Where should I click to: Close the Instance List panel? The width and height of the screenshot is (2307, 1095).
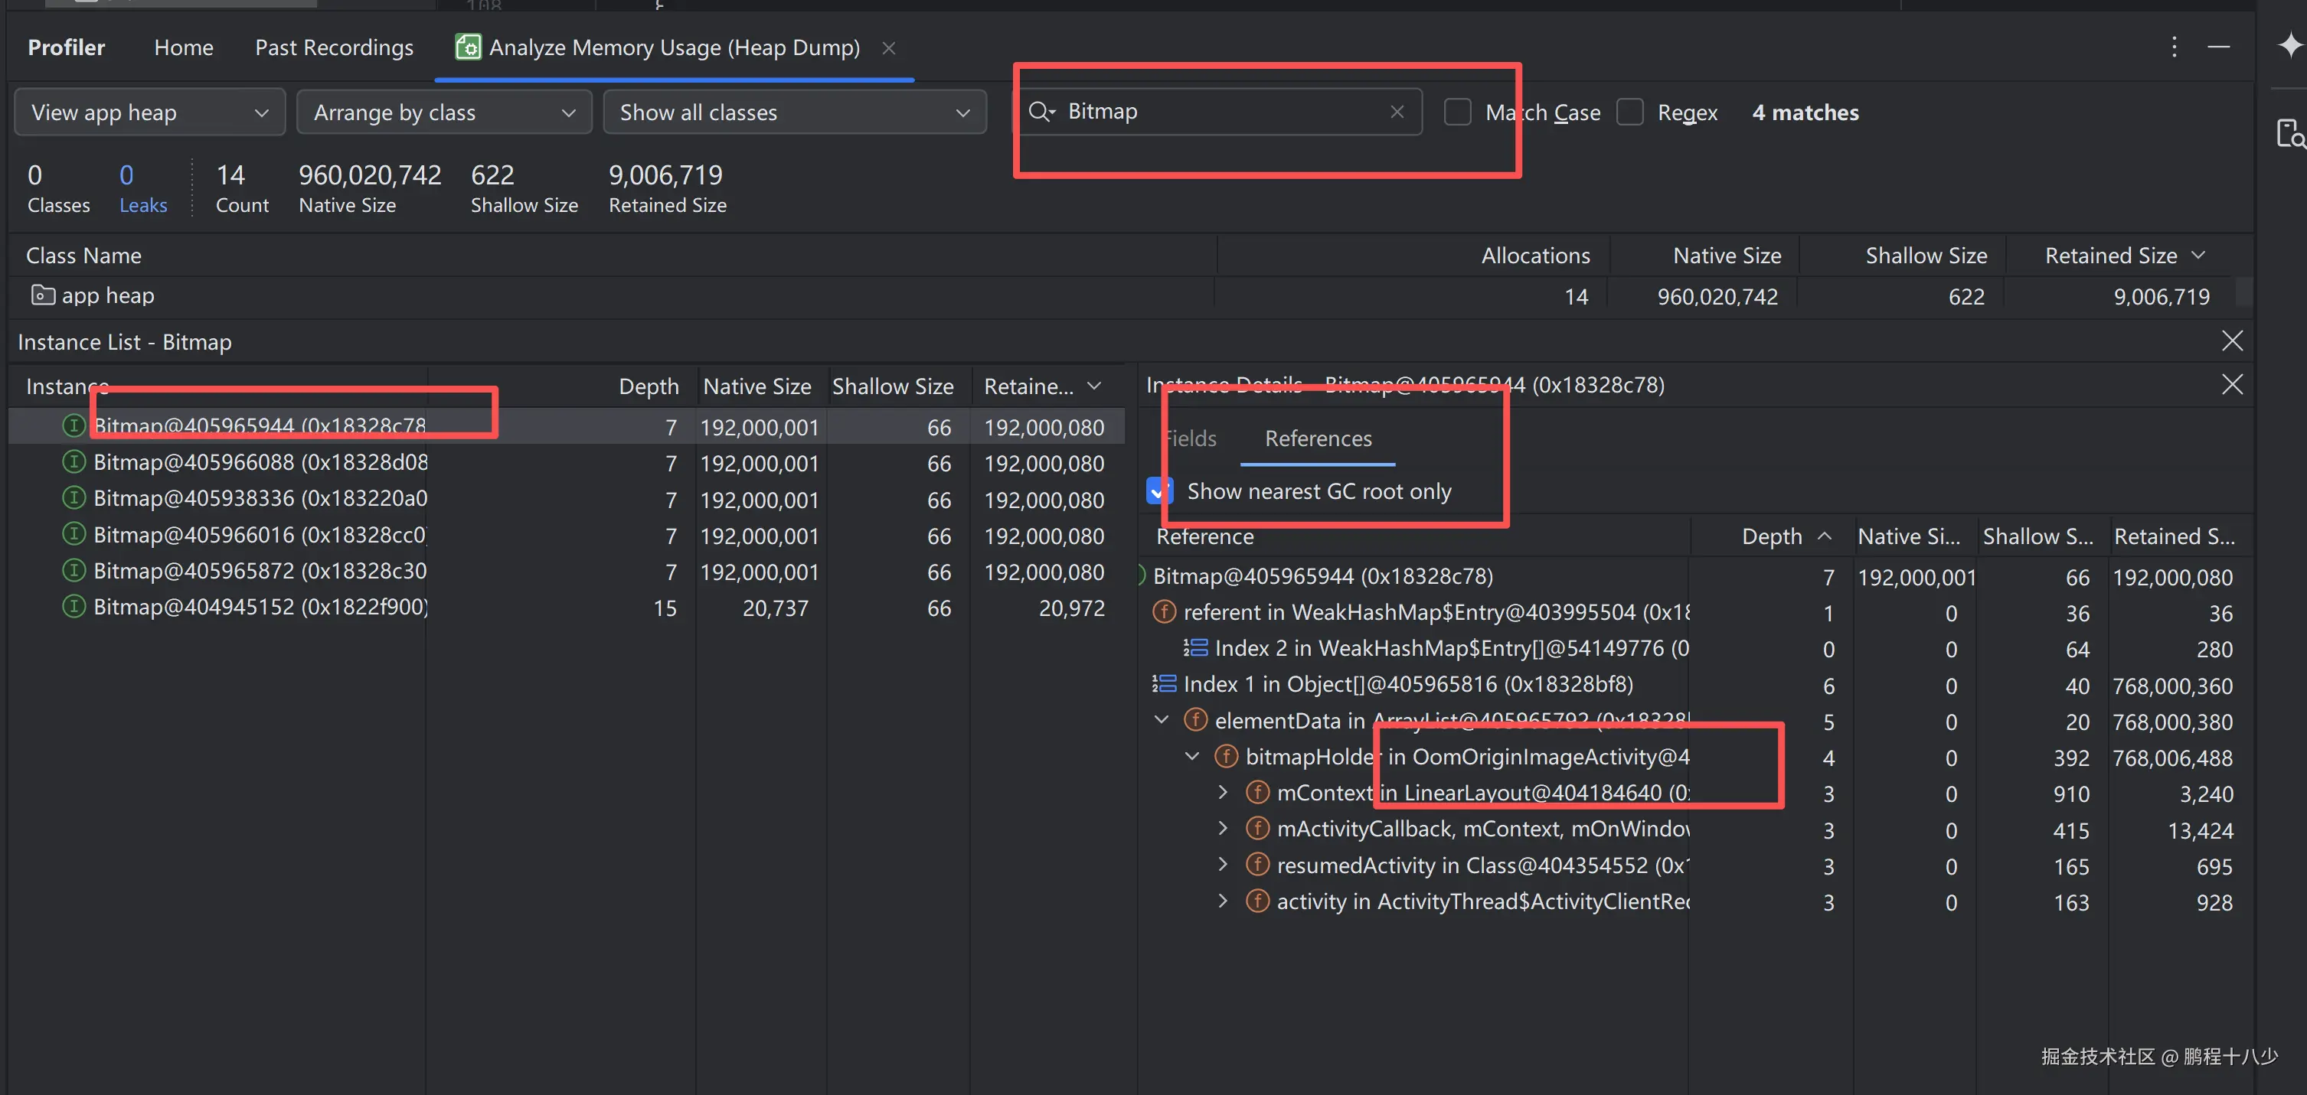[2232, 341]
